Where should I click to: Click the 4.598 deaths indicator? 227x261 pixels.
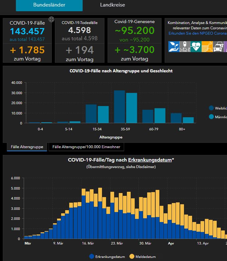[x=80, y=30]
